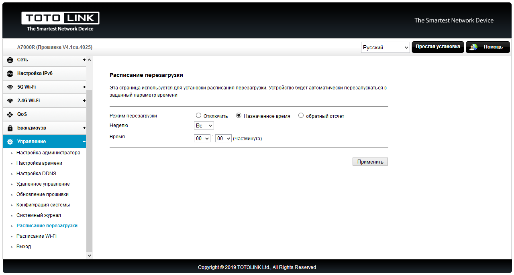
Task: Open Настройка DDNS page
Action: [36, 174]
